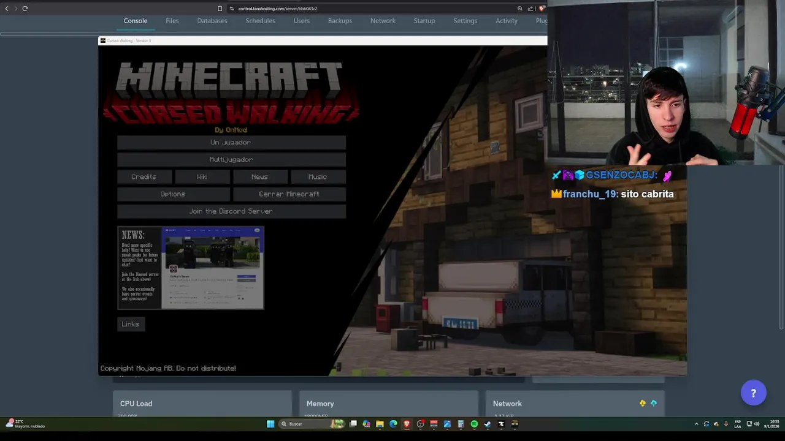The height and width of the screenshot is (441, 785).
Task: Open the Schedules tab
Action: tap(261, 21)
